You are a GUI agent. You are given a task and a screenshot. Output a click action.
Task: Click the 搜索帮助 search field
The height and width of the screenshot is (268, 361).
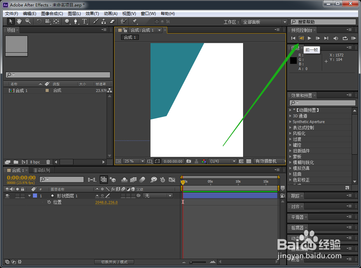pos(323,22)
